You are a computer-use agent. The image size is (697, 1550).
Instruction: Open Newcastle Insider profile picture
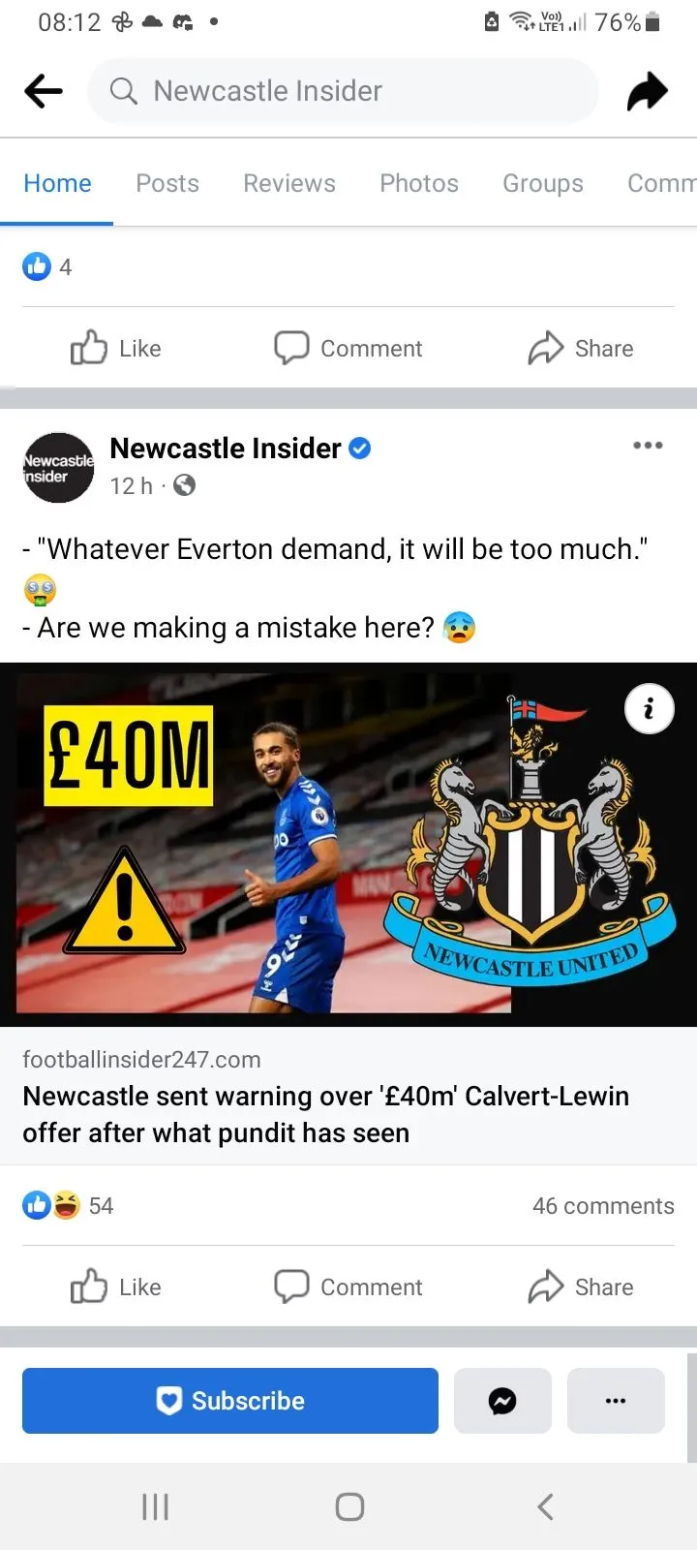tap(59, 467)
